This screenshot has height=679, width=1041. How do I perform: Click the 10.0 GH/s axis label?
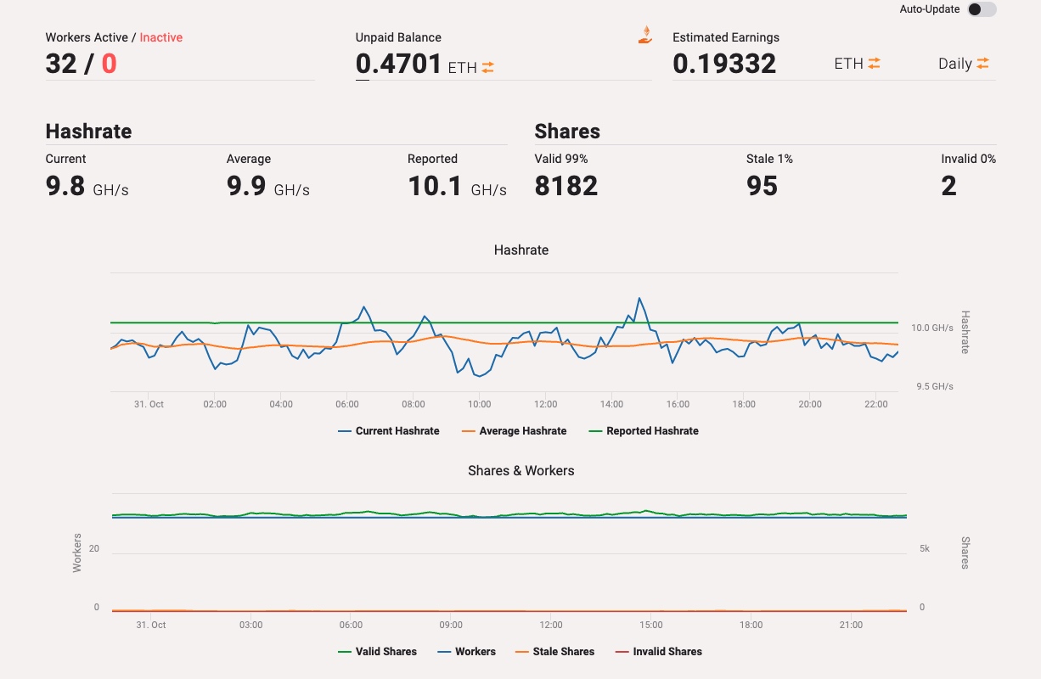(x=932, y=328)
